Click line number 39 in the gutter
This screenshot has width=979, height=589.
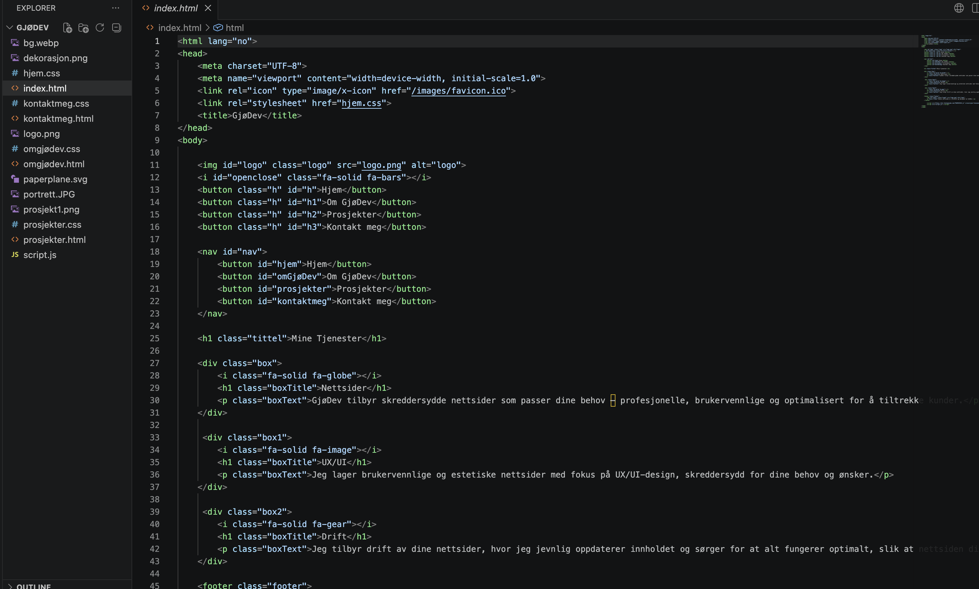155,512
